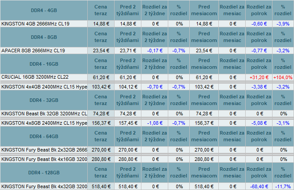Viewport: 294px width, 190px height.
Task: Click the KINGSTON 4x8GB 2400MHz CL15 product
Action: point(44,123)
